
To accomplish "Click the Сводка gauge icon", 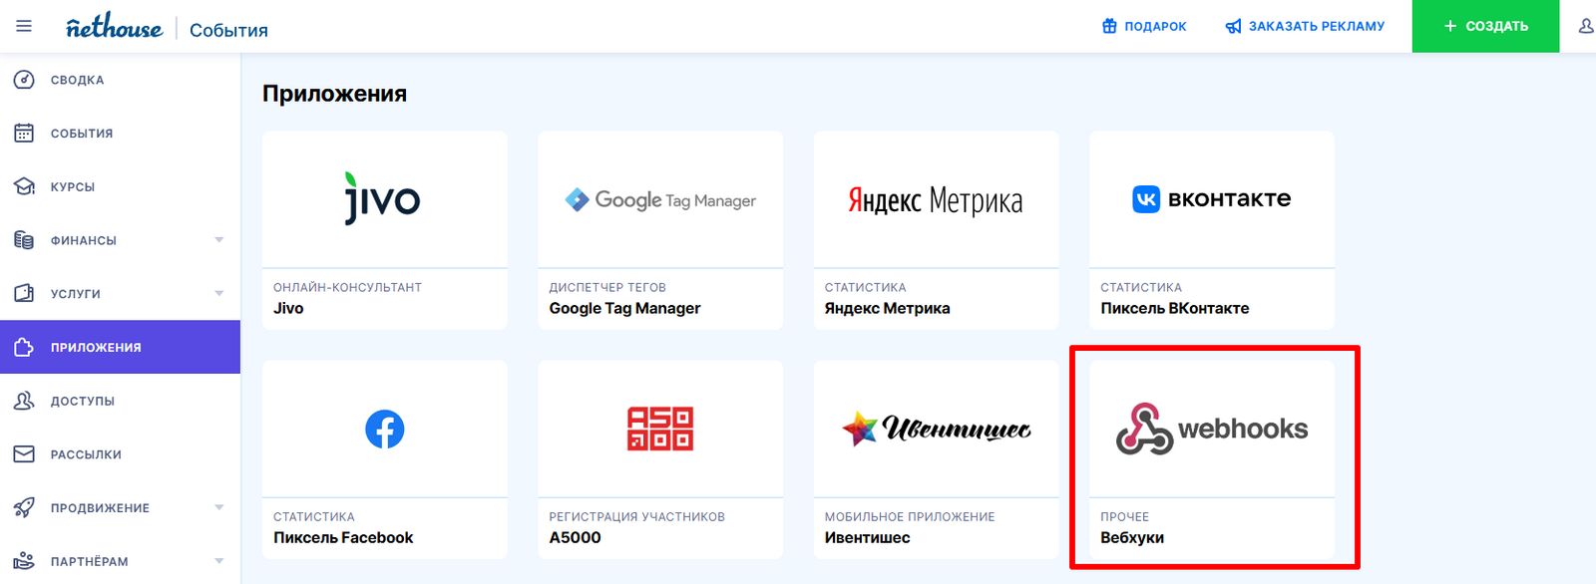I will tap(24, 80).
